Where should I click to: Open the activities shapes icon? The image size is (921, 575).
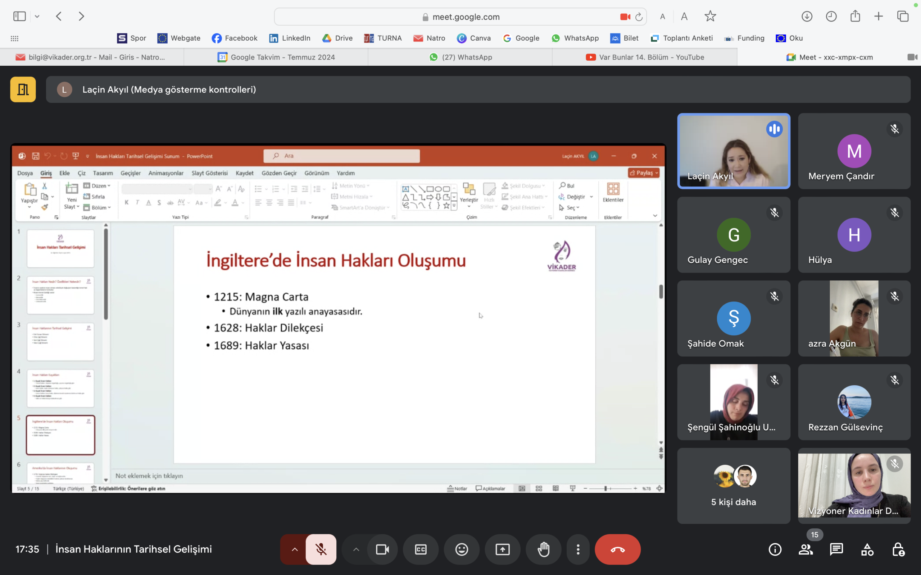[x=867, y=549]
